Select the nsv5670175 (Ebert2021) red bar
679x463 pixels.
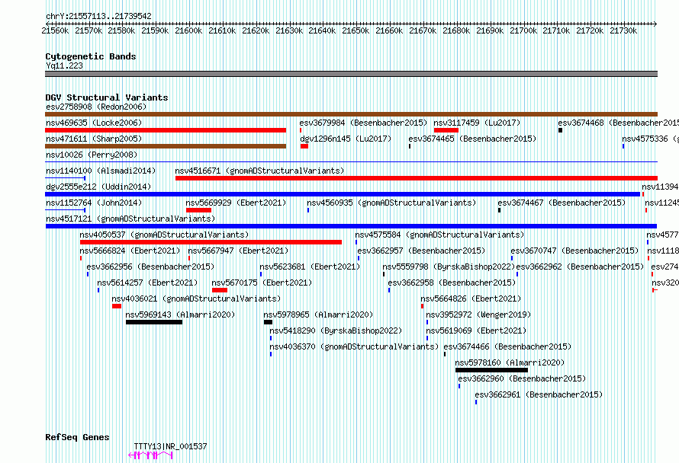[x=220, y=290]
